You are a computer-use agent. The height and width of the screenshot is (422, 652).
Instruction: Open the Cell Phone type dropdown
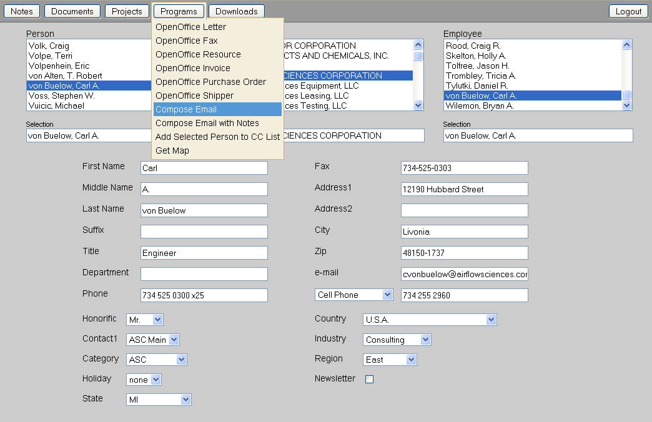tap(354, 295)
